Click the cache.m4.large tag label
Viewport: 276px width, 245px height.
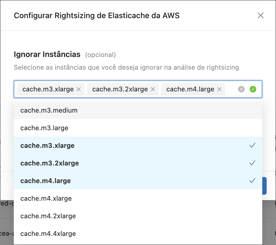click(190, 89)
